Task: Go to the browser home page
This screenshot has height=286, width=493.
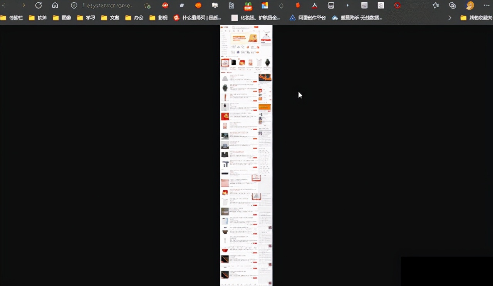Action: [55, 5]
